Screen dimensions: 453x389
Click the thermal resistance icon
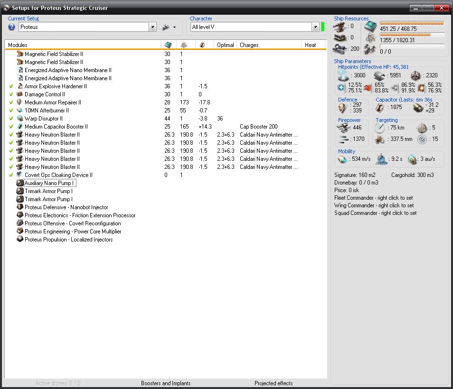[x=368, y=88]
